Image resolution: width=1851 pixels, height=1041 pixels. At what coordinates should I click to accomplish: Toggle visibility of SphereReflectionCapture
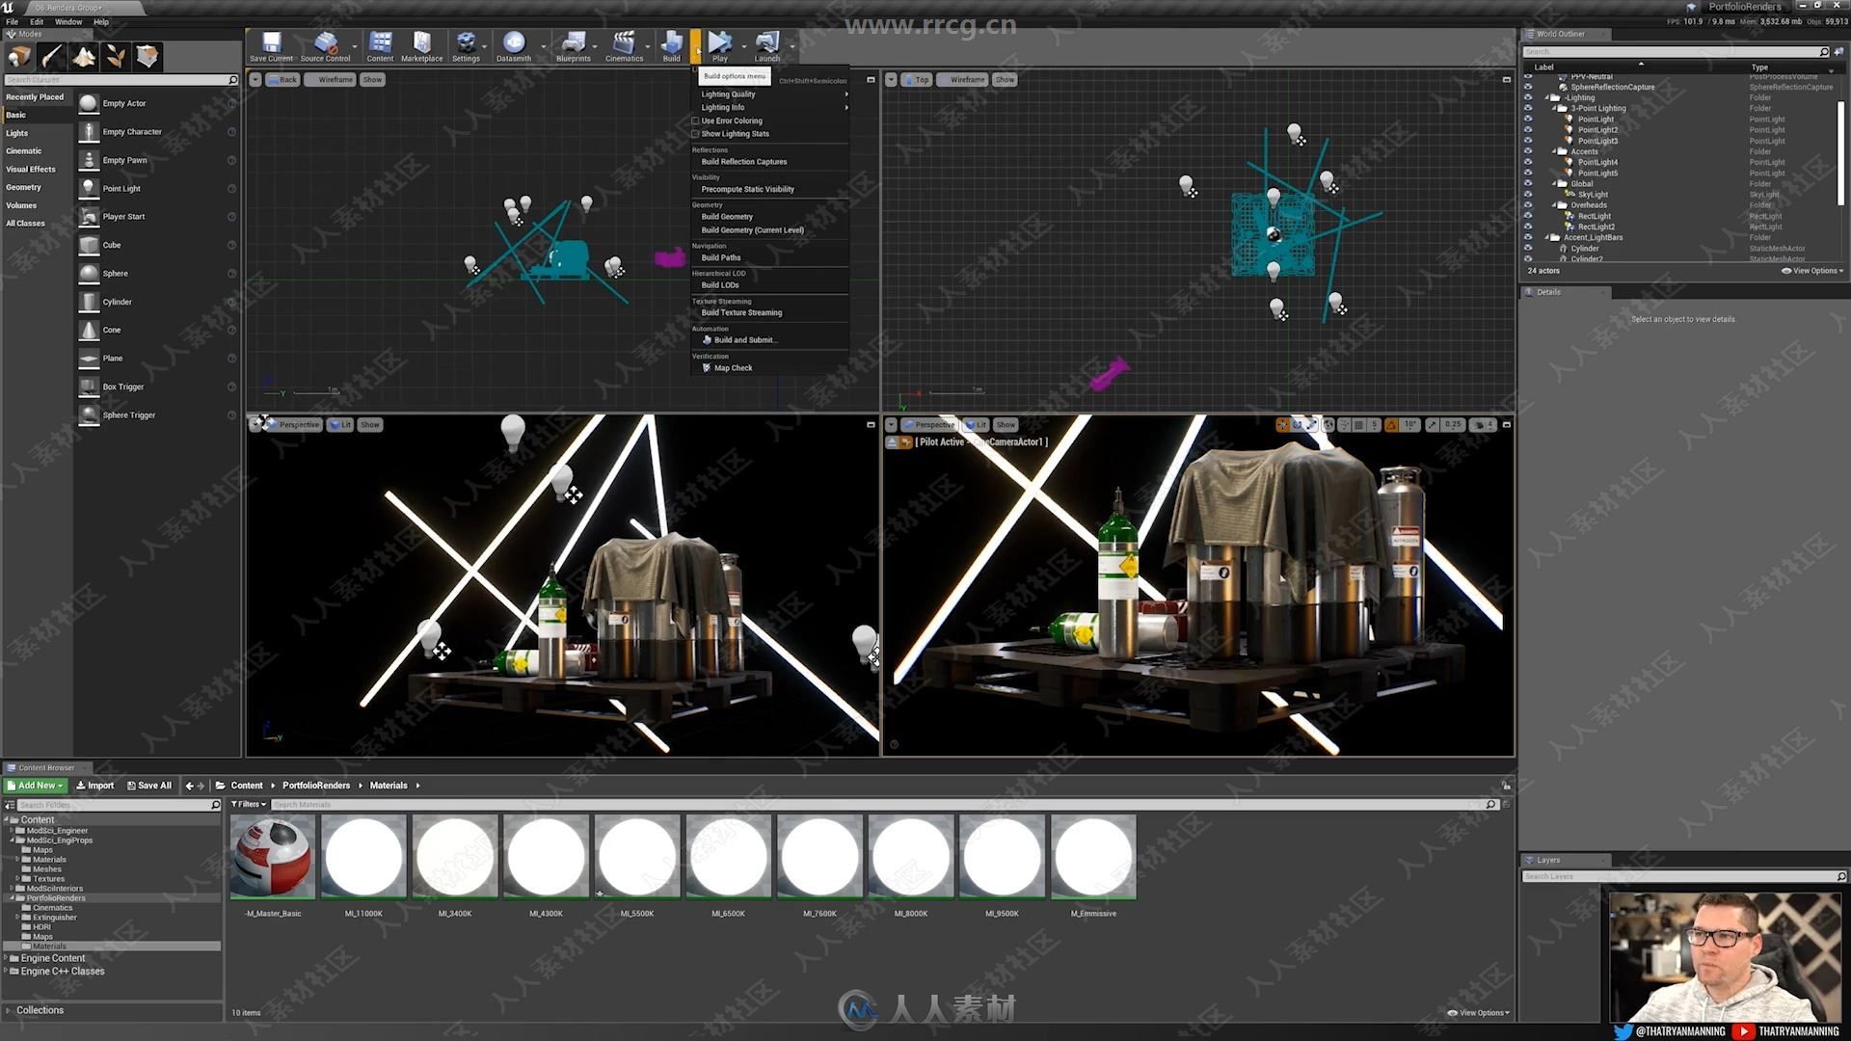[x=1527, y=87]
